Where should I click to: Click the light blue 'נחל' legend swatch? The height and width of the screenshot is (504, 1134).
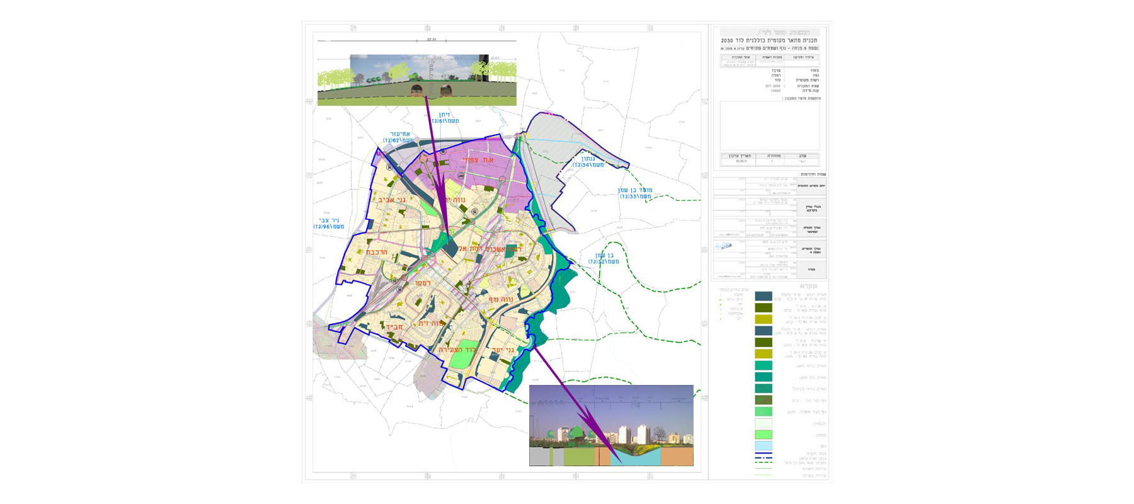(764, 446)
